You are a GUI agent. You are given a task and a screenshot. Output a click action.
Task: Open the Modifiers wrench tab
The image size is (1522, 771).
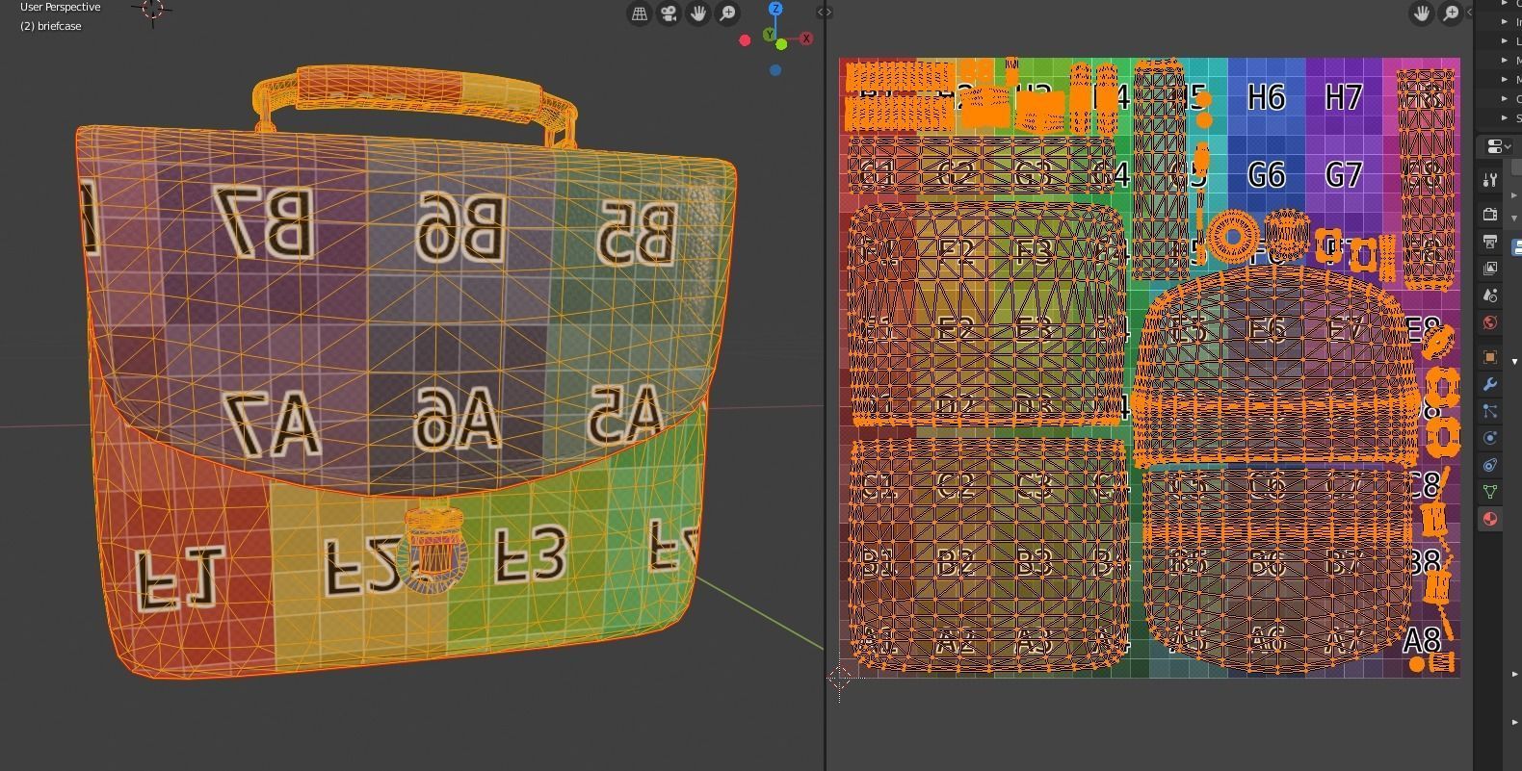coord(1490,384)
